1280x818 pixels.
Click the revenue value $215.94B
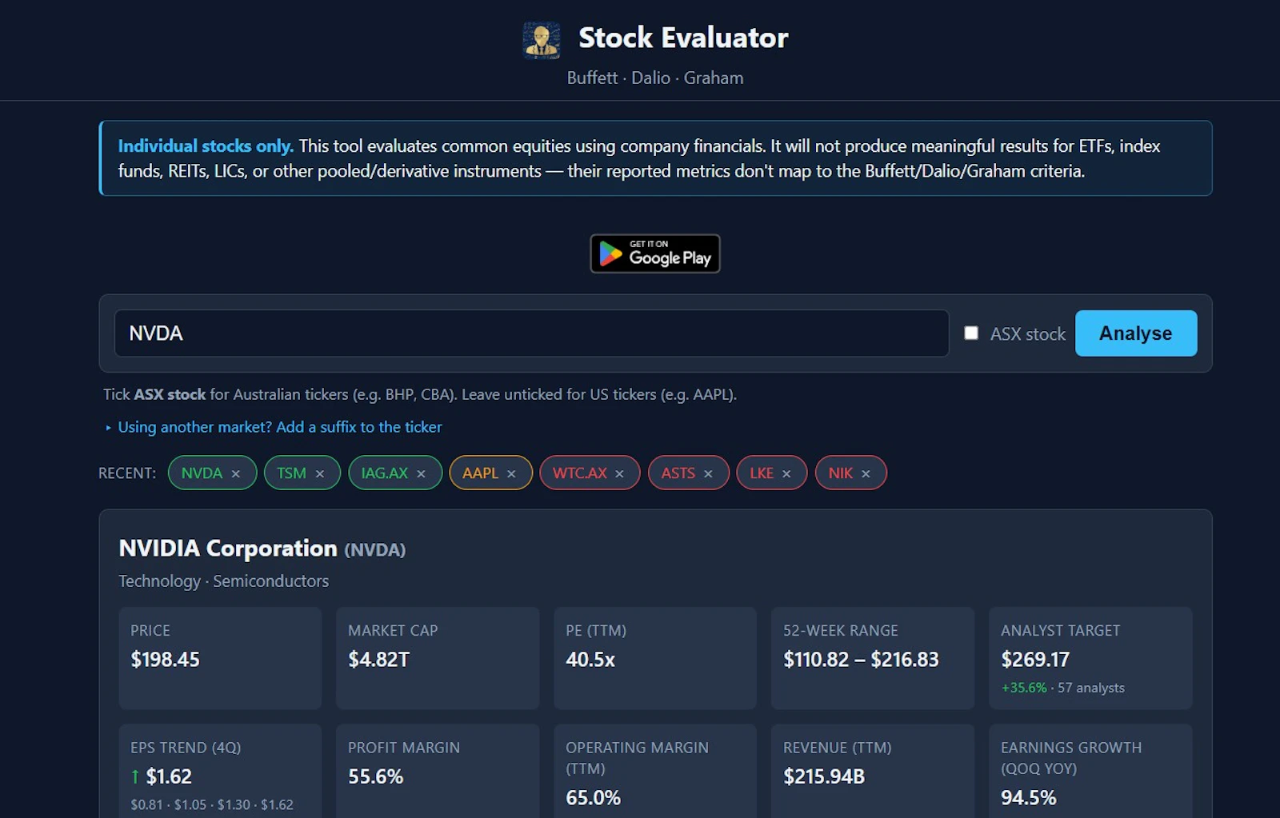[824, 776]
